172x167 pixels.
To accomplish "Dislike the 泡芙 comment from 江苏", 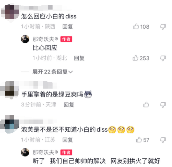I will [x=163, y=140].
